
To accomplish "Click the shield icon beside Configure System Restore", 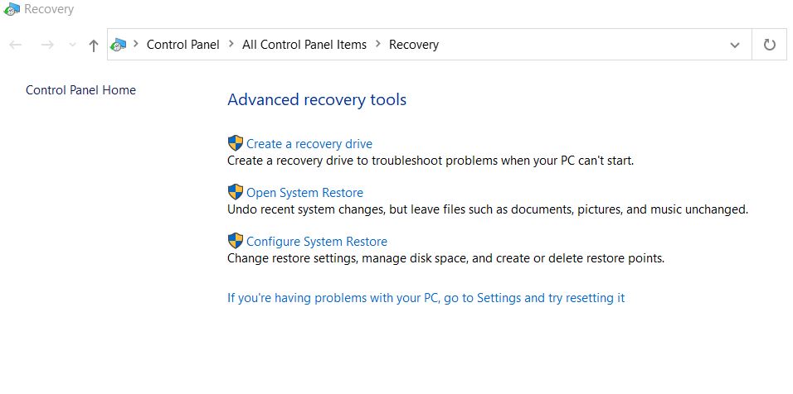I will pyautogui.click(x=236, y=241).
